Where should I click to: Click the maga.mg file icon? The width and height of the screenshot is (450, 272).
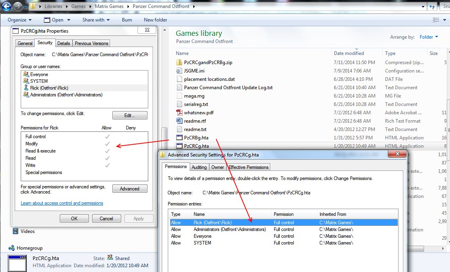point(179,96)
